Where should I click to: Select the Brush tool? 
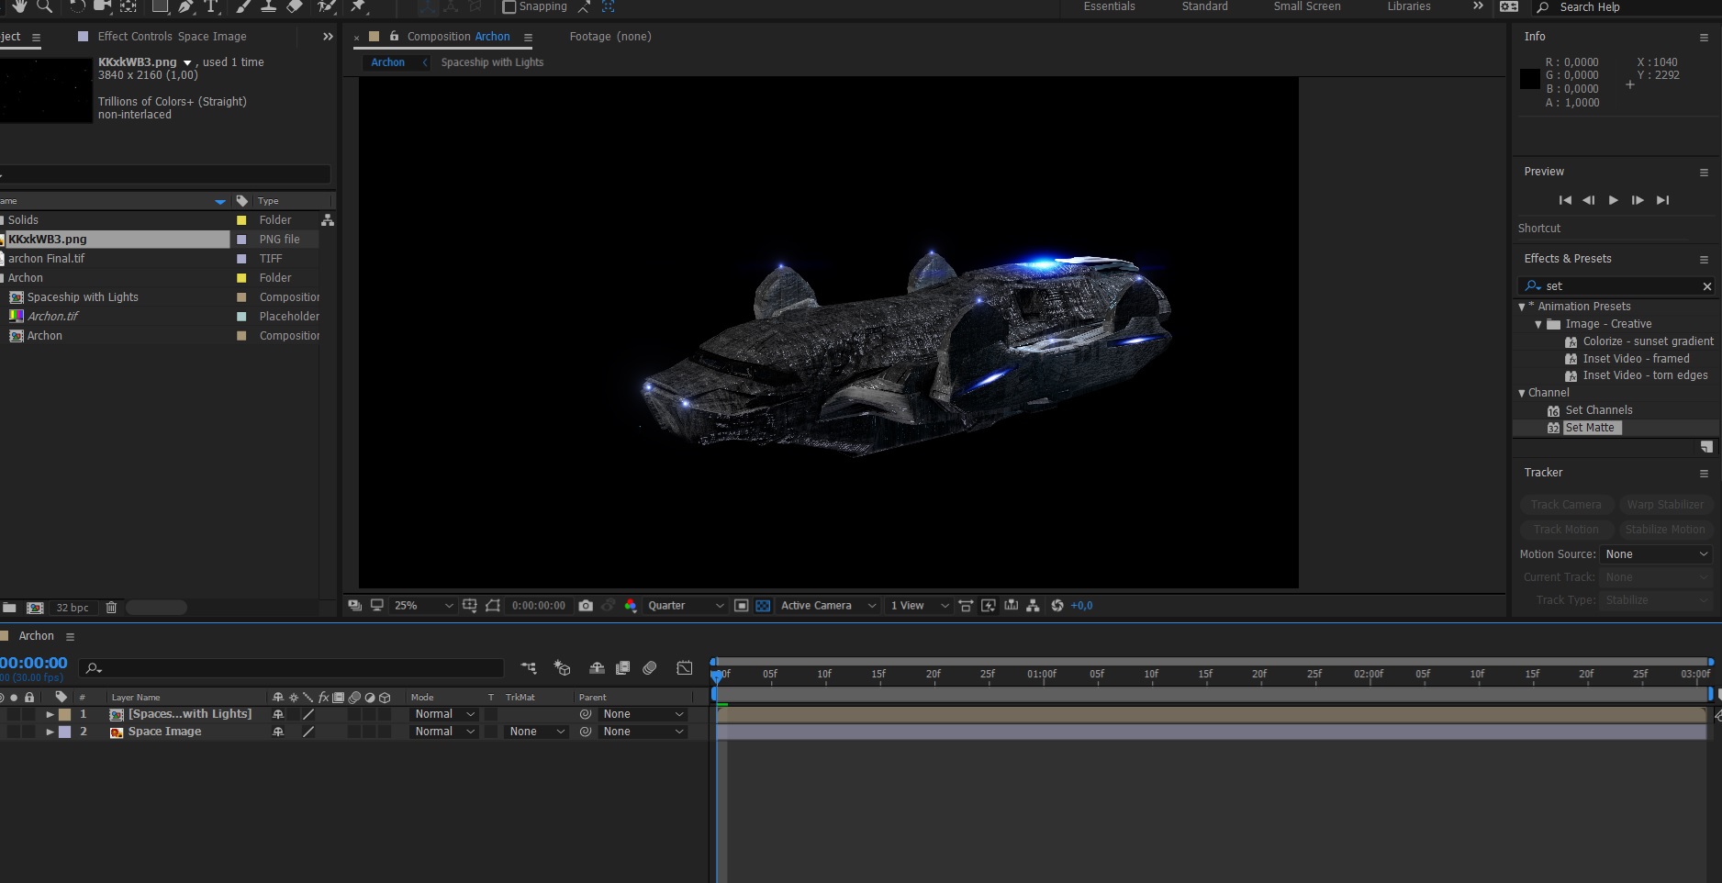(243, 6)
